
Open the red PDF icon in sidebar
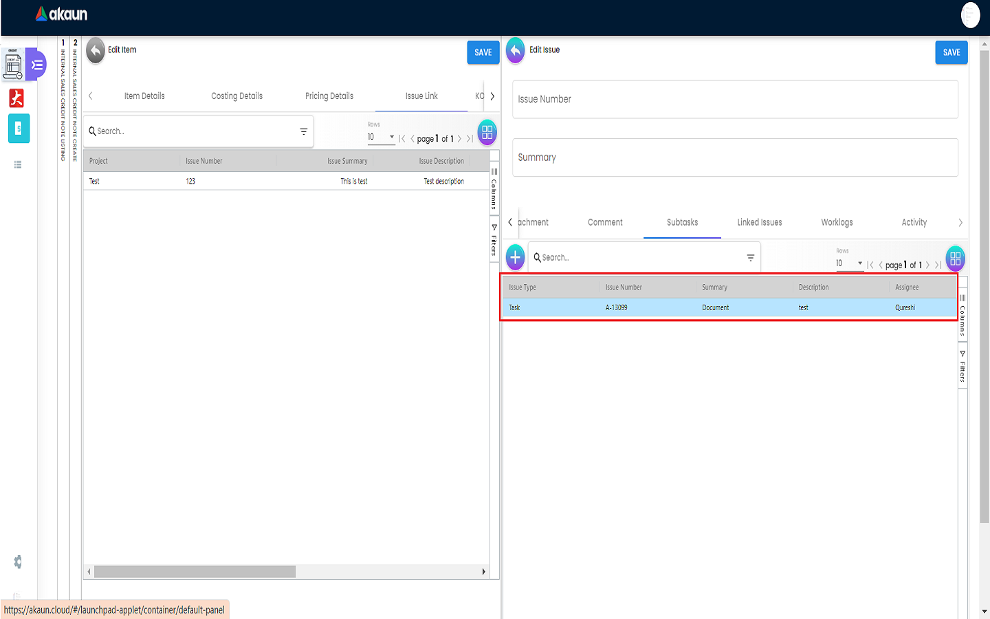tap(16, 98)
